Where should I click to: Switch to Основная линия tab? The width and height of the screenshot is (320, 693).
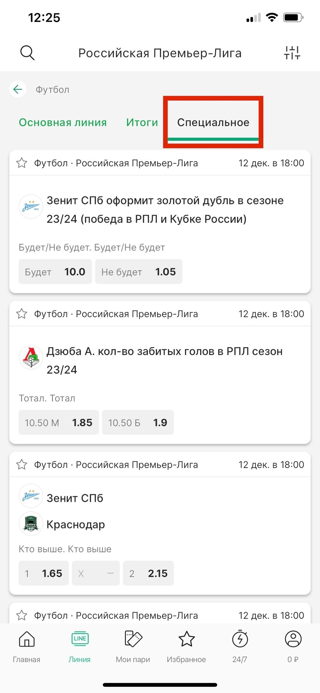pyautogui.click(x=63, y=123)
